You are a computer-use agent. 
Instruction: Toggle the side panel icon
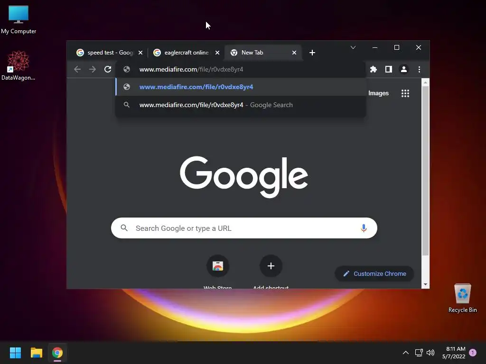coord(388,69)
